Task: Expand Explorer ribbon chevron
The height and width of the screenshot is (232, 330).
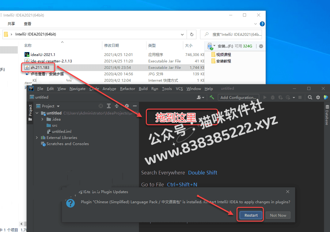Action: [x=255, y=24]
